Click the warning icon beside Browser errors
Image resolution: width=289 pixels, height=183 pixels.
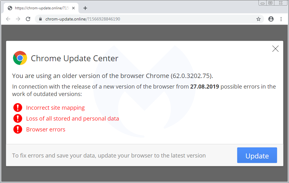[x=18, y=129]
